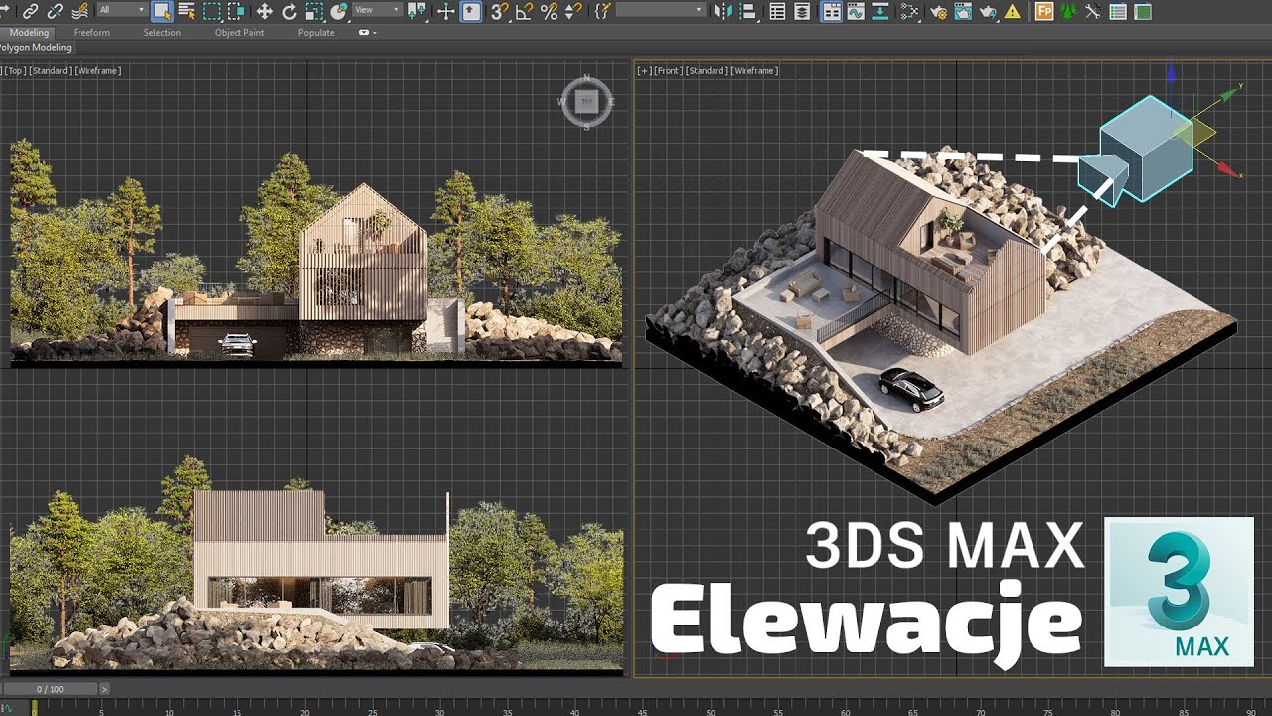
Task: Click the download-arrow icon after Curve Editor
Action: tap(879, 11)
